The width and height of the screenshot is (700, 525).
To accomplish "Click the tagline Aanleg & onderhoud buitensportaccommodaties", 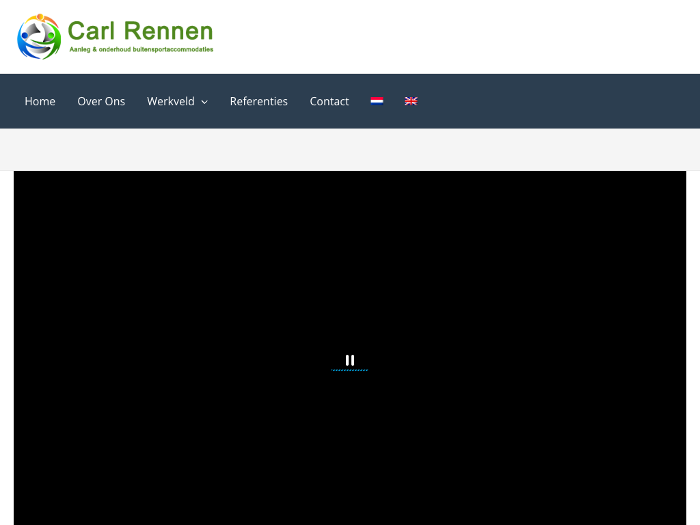I will click(x=141, y=50).
